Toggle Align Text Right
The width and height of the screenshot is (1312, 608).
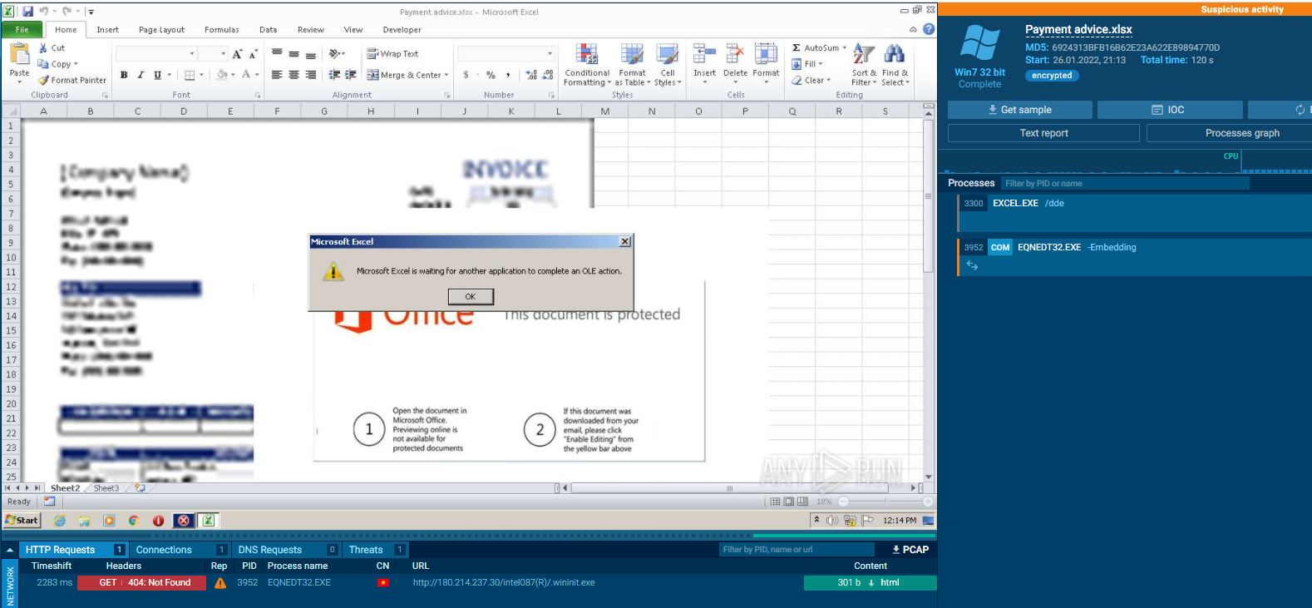pos(310,75)
